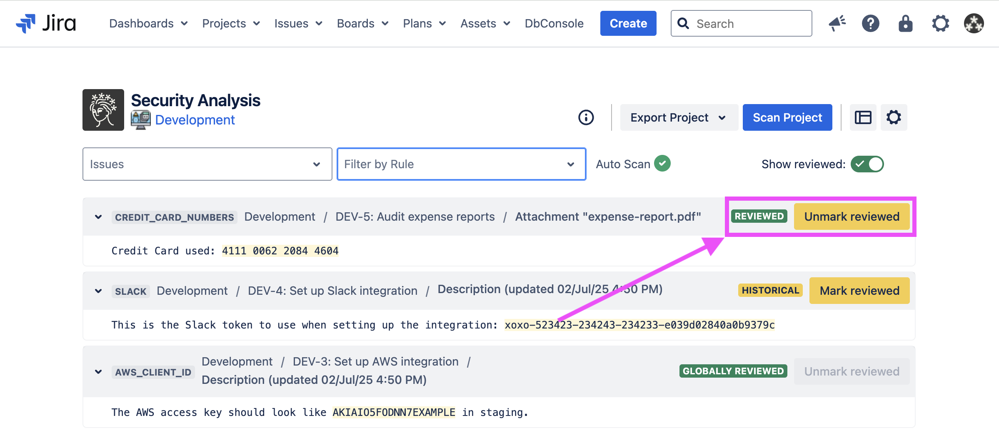Open the notifications megaphone icon
The width and height of the screenshot is (999, 433).
837,23
